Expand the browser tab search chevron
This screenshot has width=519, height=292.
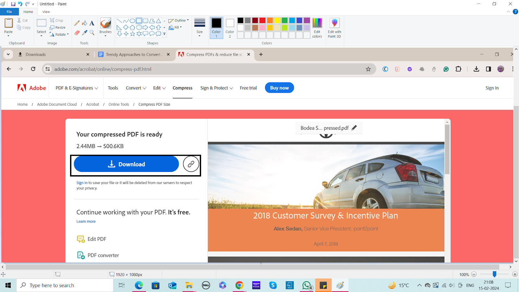pos(8,55)
